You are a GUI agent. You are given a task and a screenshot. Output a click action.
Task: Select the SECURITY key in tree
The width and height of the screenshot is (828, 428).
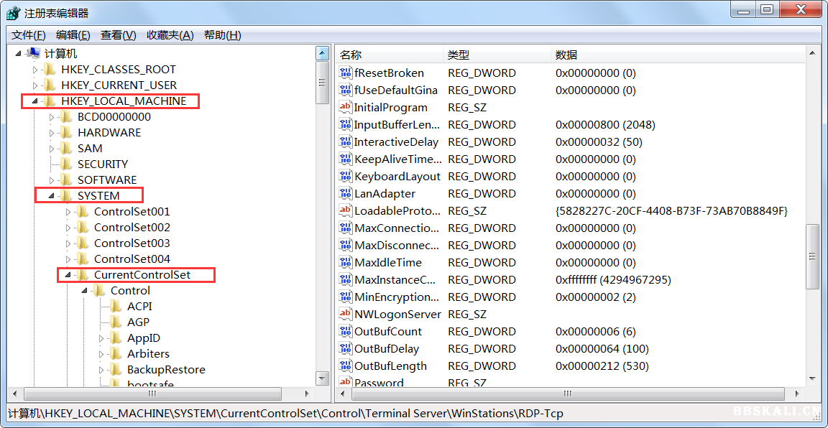pyautogui.click(x=103, y=164)
